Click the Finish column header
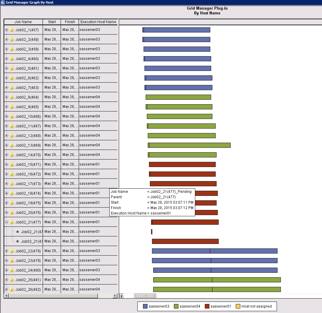Screen dimensions: 322x313 [x=70, y=22]
